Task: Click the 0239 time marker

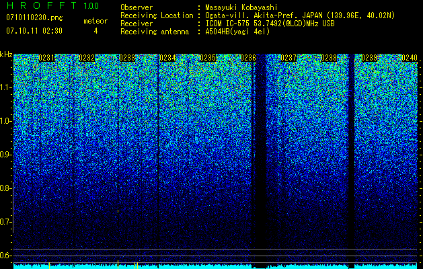Action: click(x=369, y=58)
